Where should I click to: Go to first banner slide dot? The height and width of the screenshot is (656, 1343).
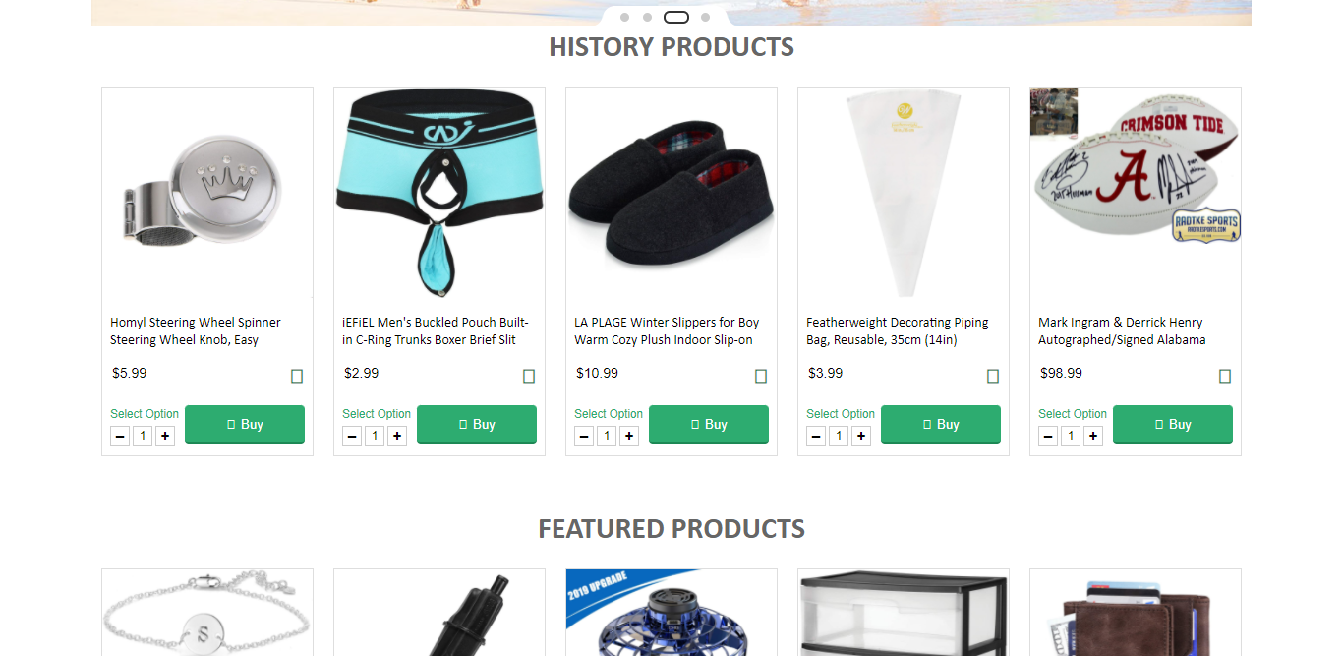pyautogui.click(x=624, y=17)
